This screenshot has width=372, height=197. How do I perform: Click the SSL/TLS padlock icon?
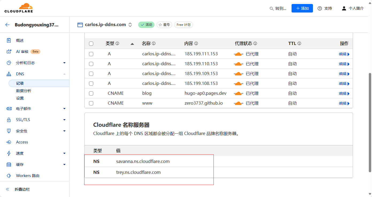click(x=9, y=120)
